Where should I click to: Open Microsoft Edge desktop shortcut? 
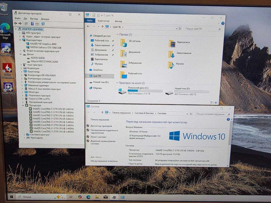point(5,31)
